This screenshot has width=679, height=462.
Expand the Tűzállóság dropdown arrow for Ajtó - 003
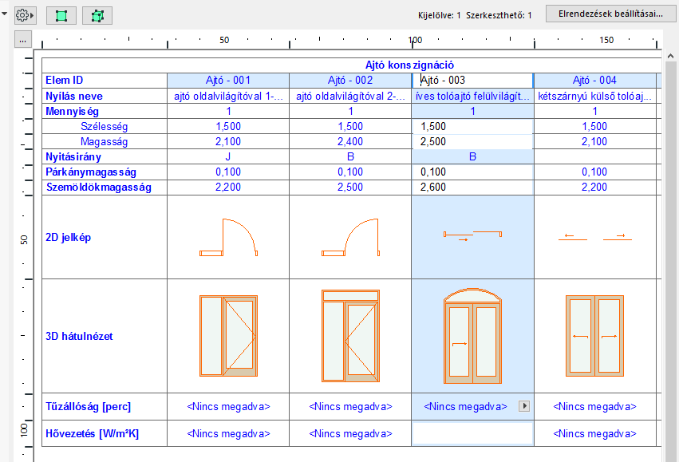[x=524, y=406]
